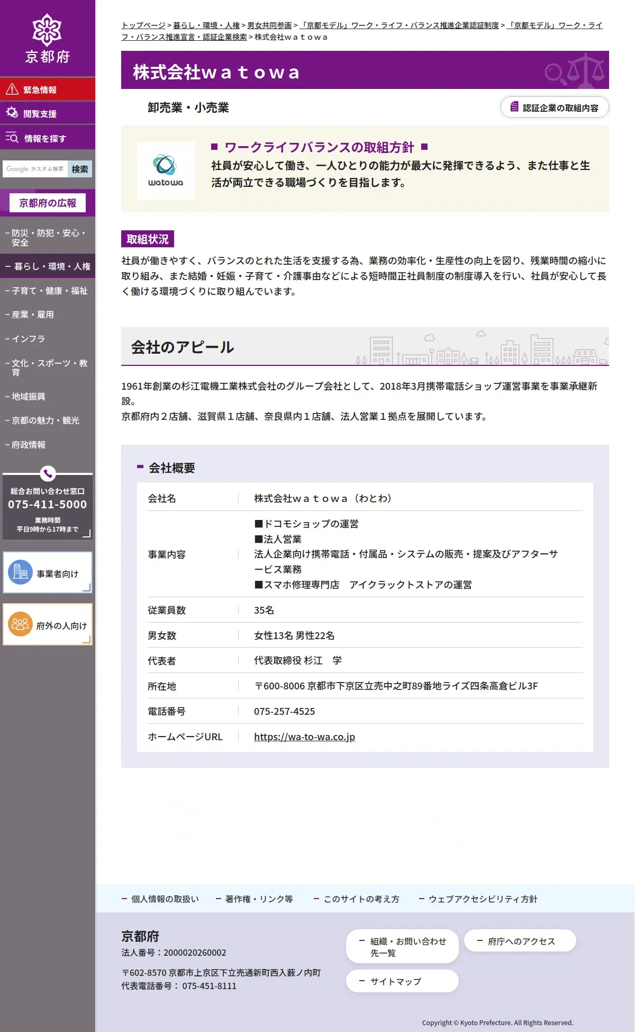Open 組織・お問い合わせ先一覧 button

pos(402,946)
